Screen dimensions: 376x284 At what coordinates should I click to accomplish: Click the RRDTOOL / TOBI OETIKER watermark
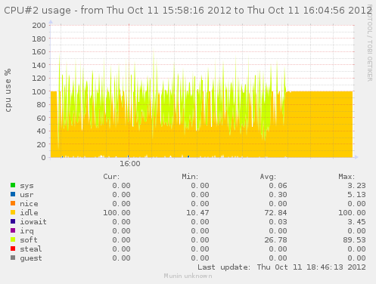tap(369, 43)
